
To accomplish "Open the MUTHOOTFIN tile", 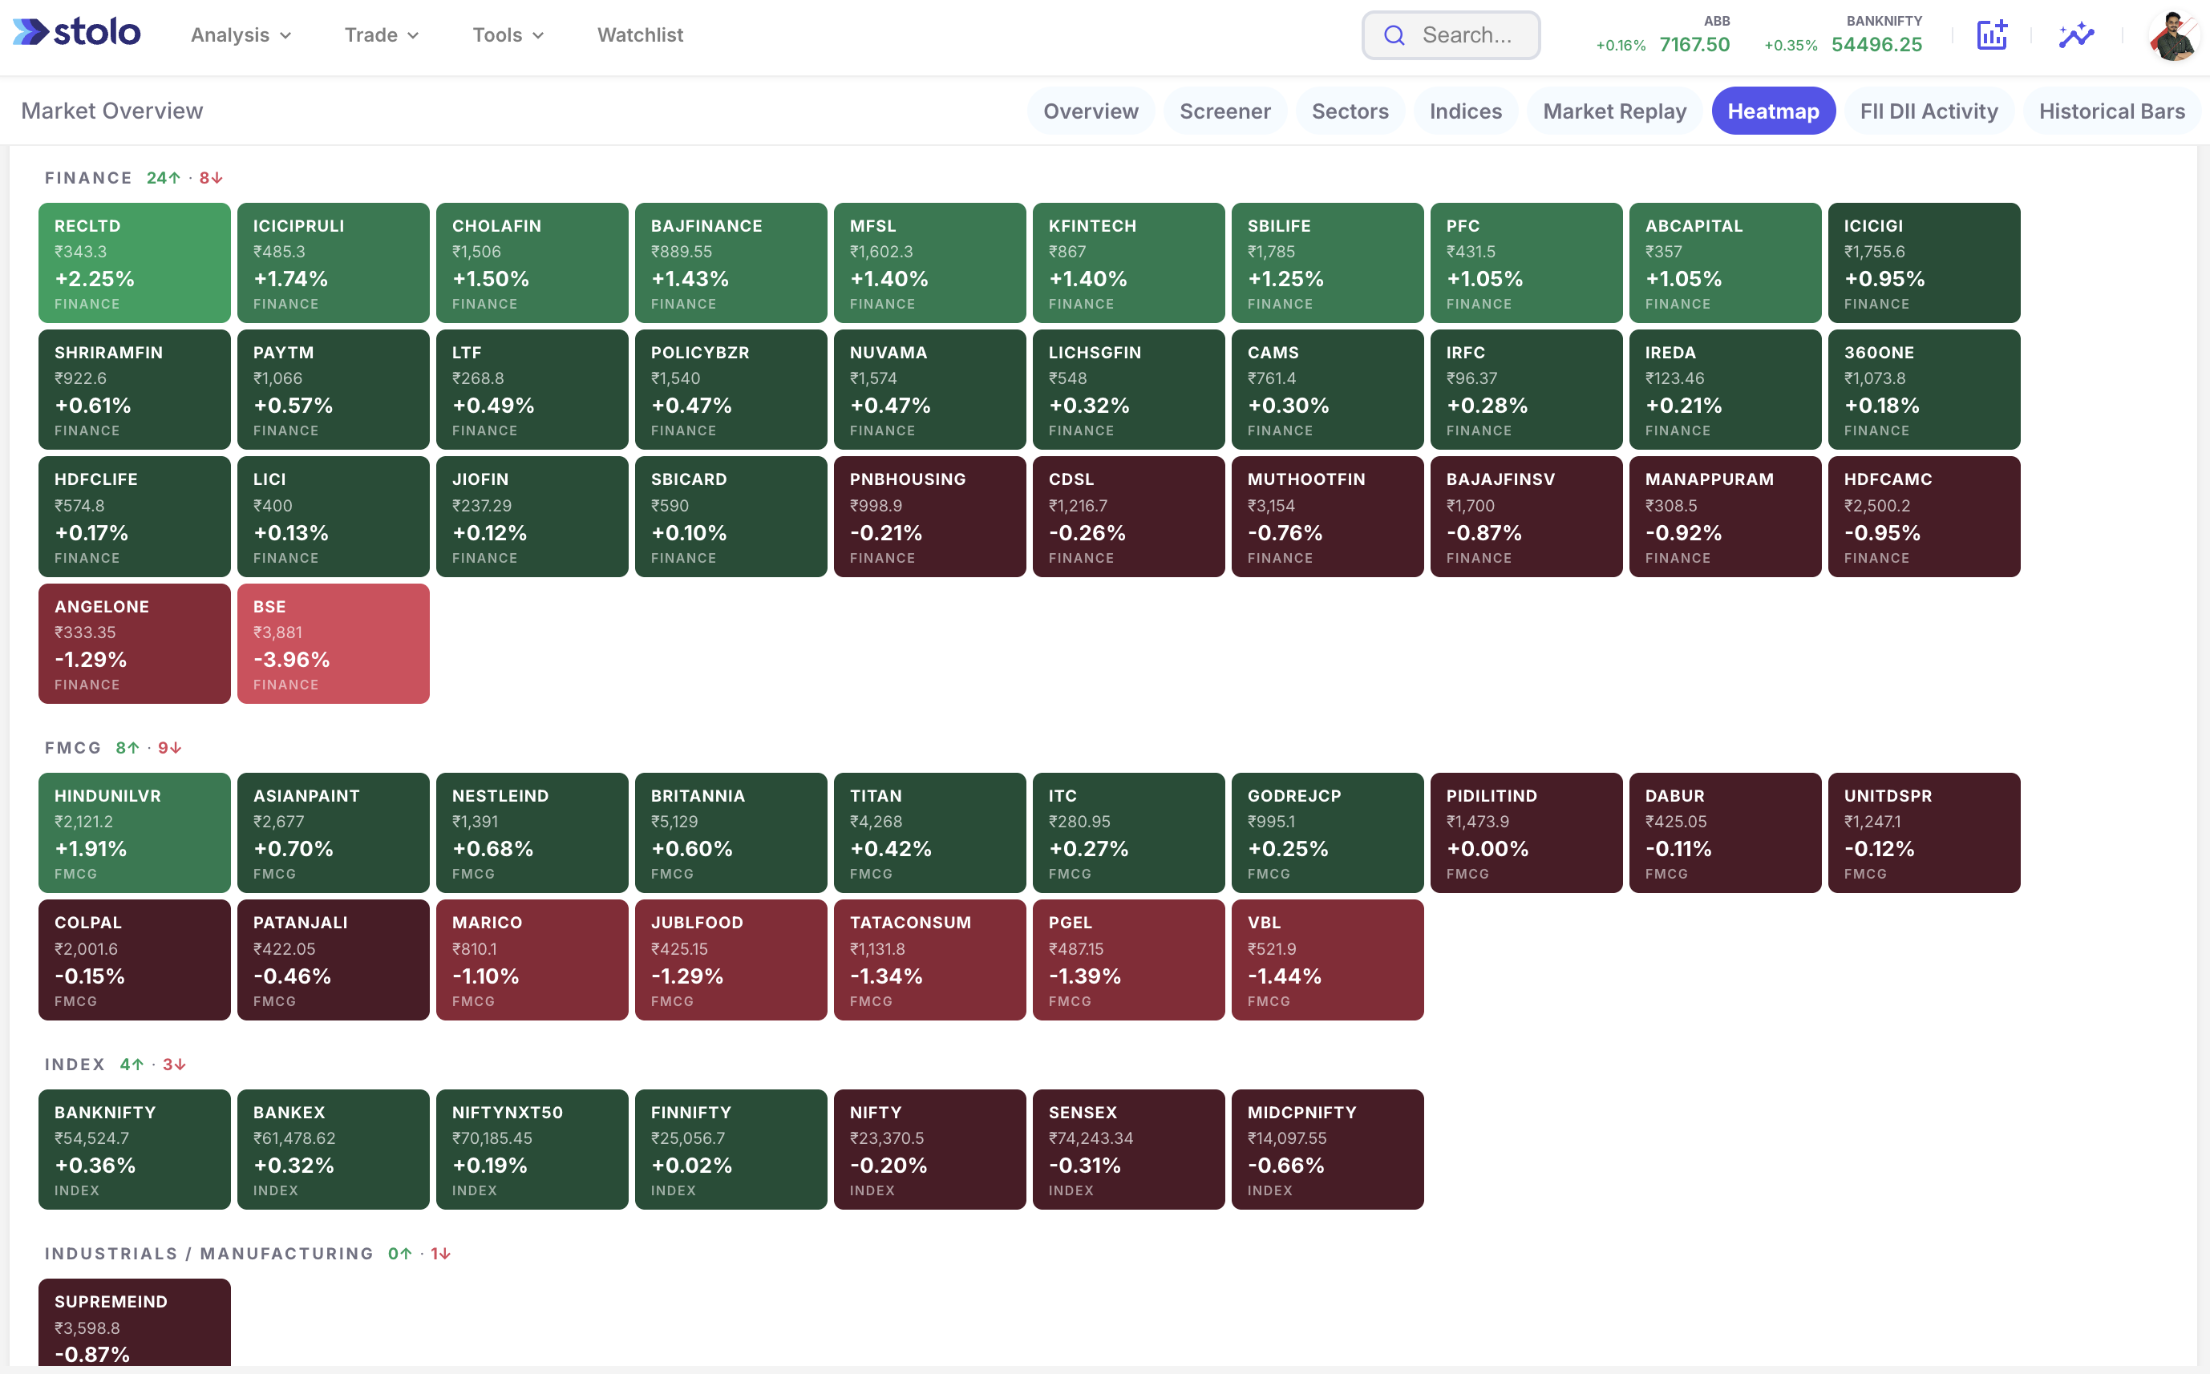I will point(1328,517).
